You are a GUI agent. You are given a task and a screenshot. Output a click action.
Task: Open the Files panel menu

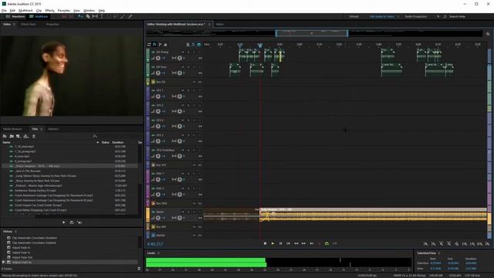pyautogui.click(x=41, y=129)
